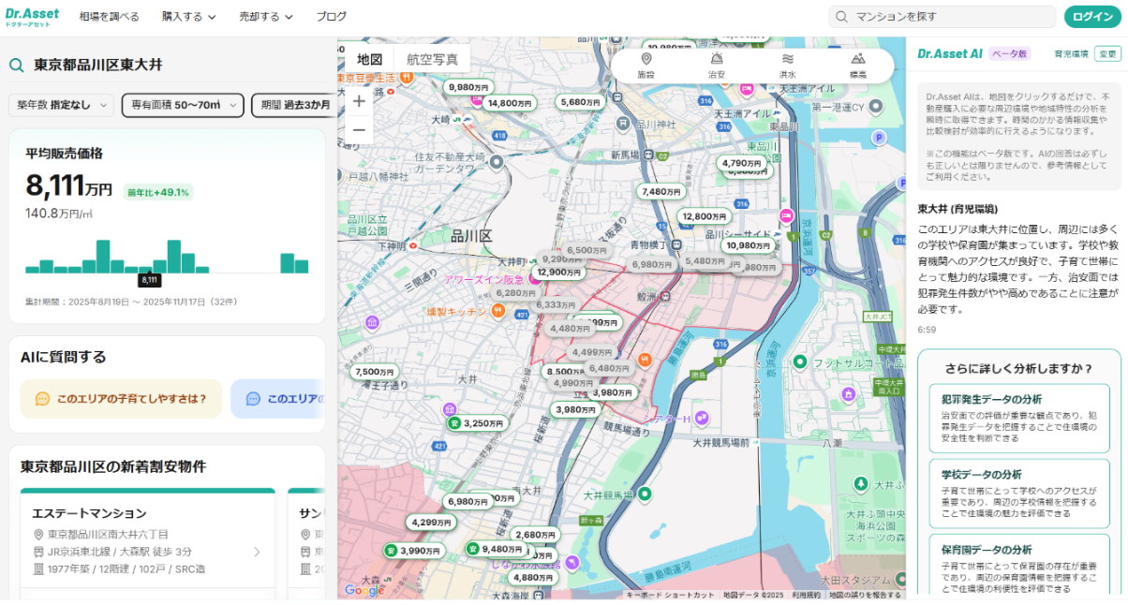
Task: Click the 4,790万円 map price marker
Action: click(x=742, y=163)
